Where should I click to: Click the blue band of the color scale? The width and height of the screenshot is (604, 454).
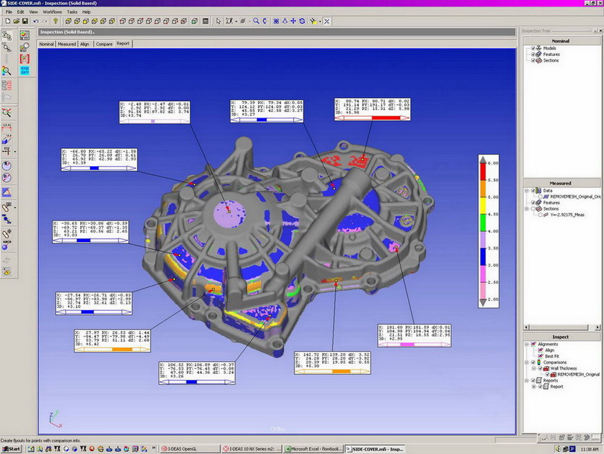pos(483,257)
